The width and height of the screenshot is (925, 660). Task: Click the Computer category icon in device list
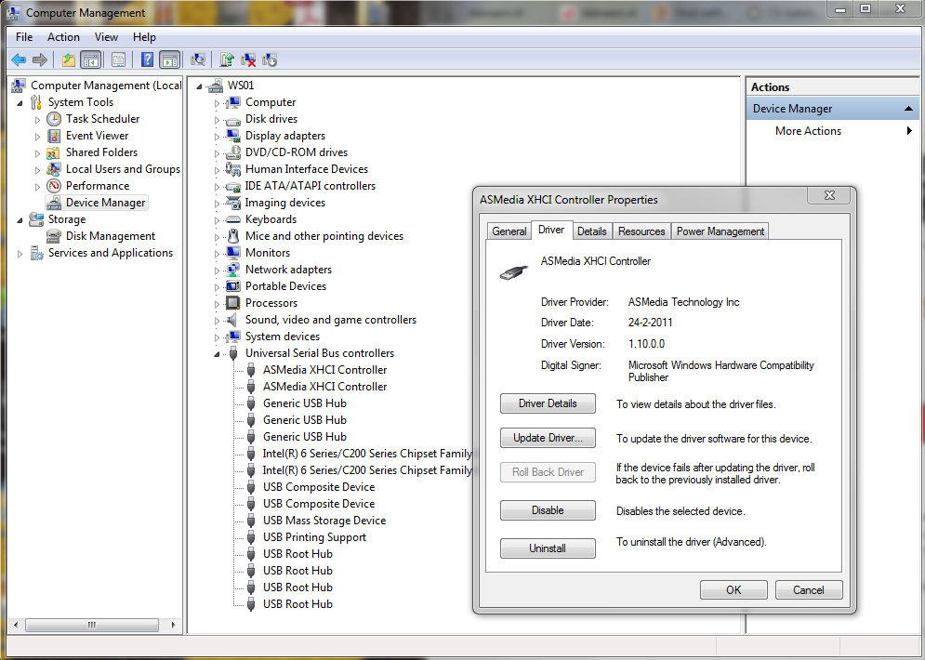click(233, 102)
